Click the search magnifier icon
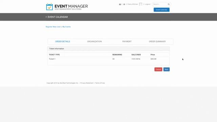This screenshot has width=217, height=122. pyautogui.click(x=169, y=4)
